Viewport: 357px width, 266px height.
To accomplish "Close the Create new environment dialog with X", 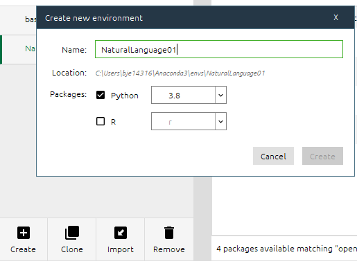I will (x=336, y=17).
